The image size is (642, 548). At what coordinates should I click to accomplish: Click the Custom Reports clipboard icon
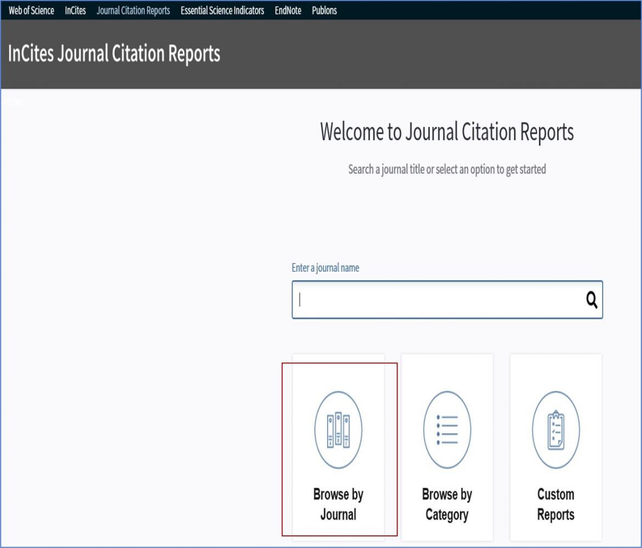coord(555,430)
